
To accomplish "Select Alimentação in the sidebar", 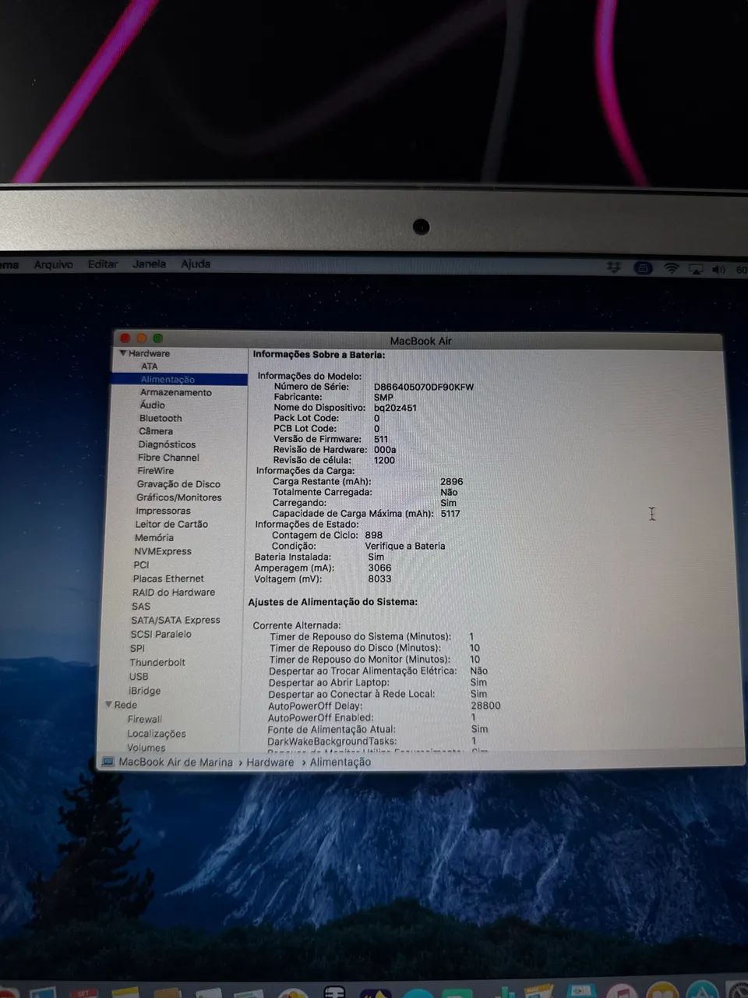I will [x=168, y=379].
